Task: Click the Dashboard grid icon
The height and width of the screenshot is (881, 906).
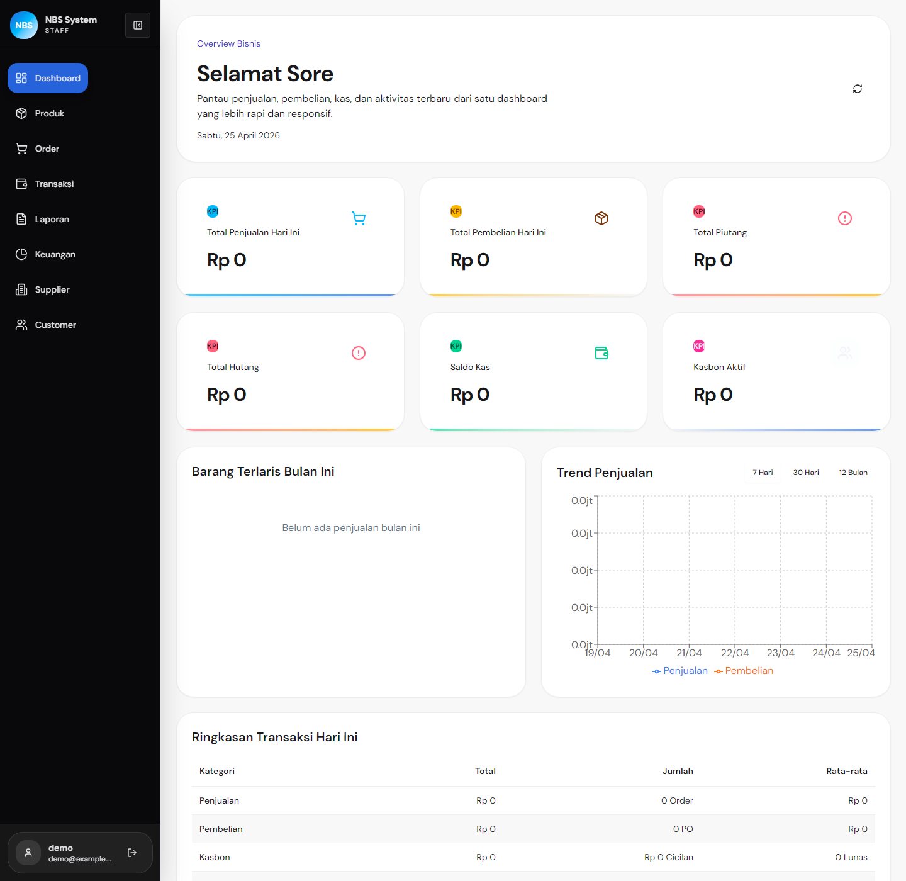Action: pyautogui.click(x=21, y=78)
